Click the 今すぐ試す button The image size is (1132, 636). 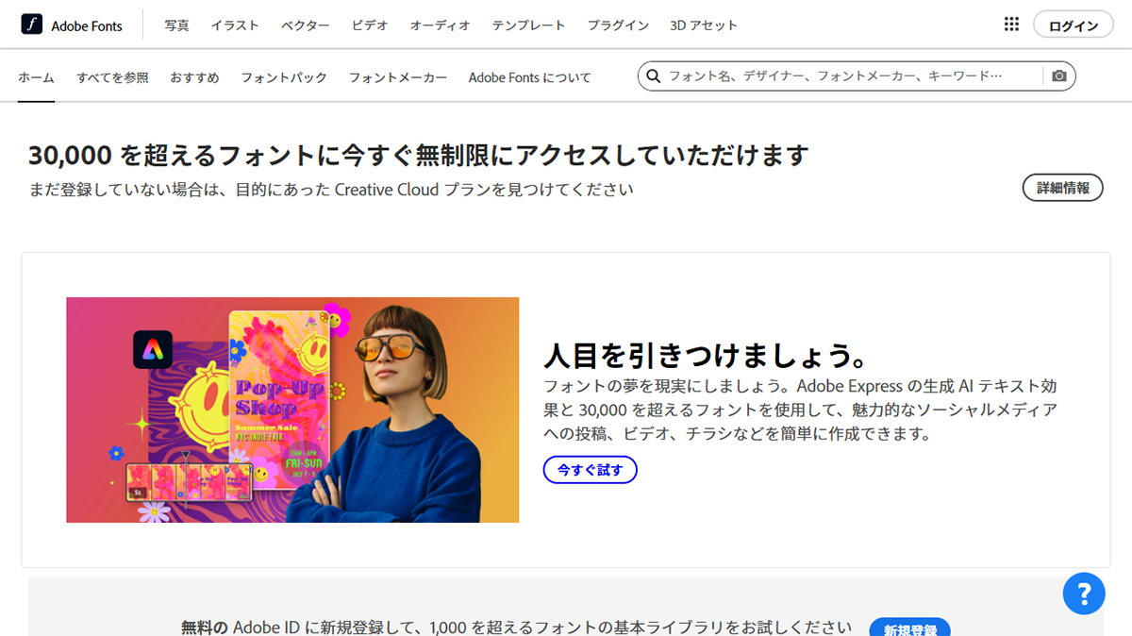(591, 469)
